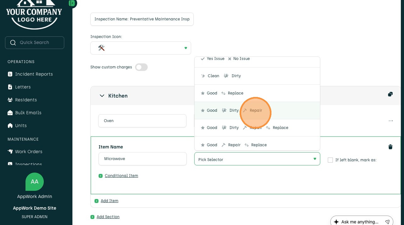Image resolution: width=404 pixels, height=225 pixels.
Task: Open the Oven row three-dot menu
Action: coord(390,121)
